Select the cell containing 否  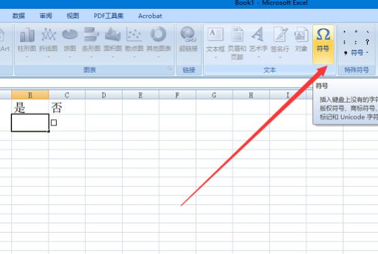(x=67, y=107)
